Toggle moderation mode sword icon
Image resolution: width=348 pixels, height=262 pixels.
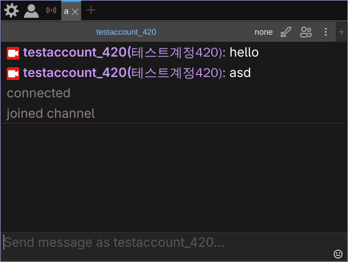point(286,32)
